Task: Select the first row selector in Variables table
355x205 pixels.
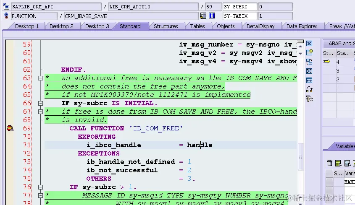Action: coord(329,182)
